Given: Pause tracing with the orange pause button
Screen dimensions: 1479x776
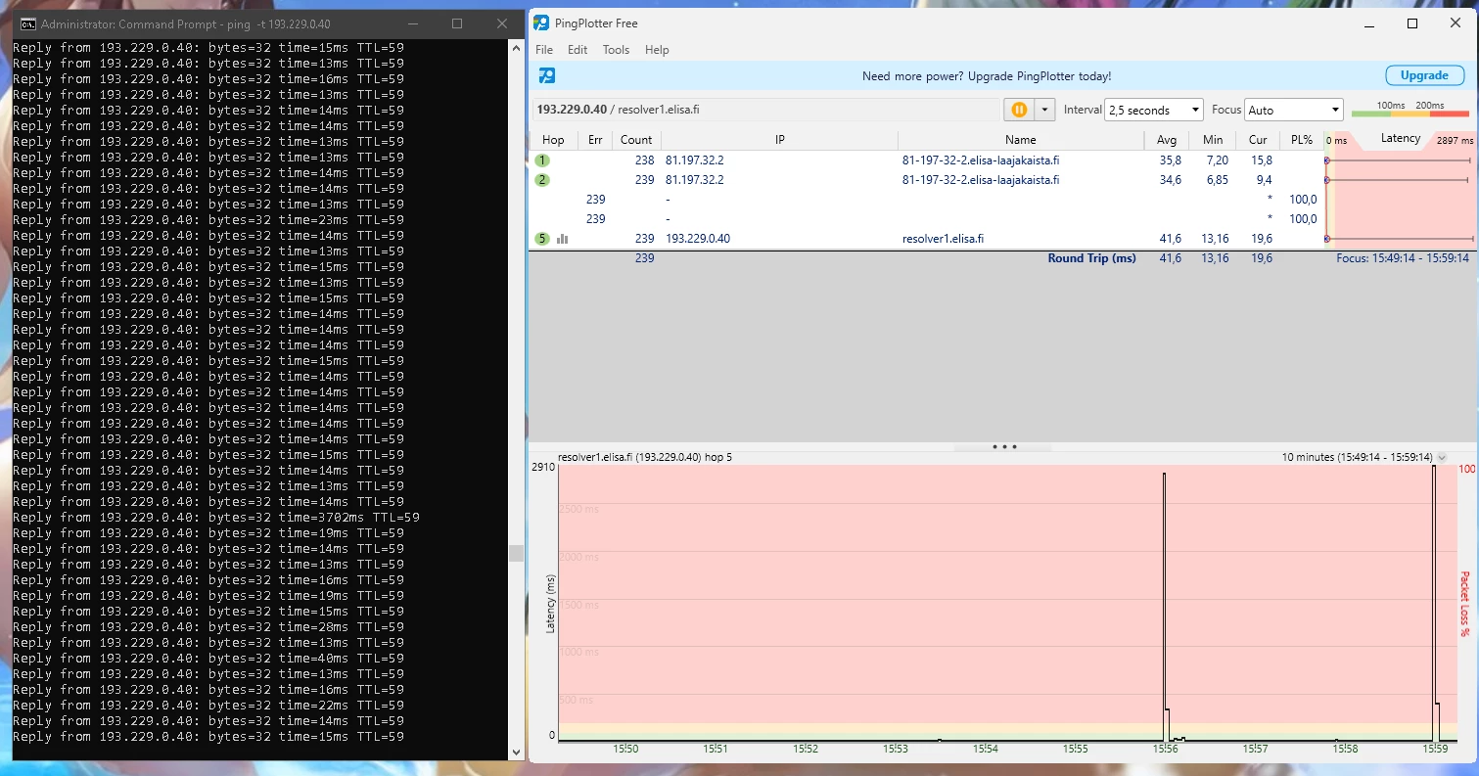Looking at the screenshot, I should click(x=1019, y=110).
